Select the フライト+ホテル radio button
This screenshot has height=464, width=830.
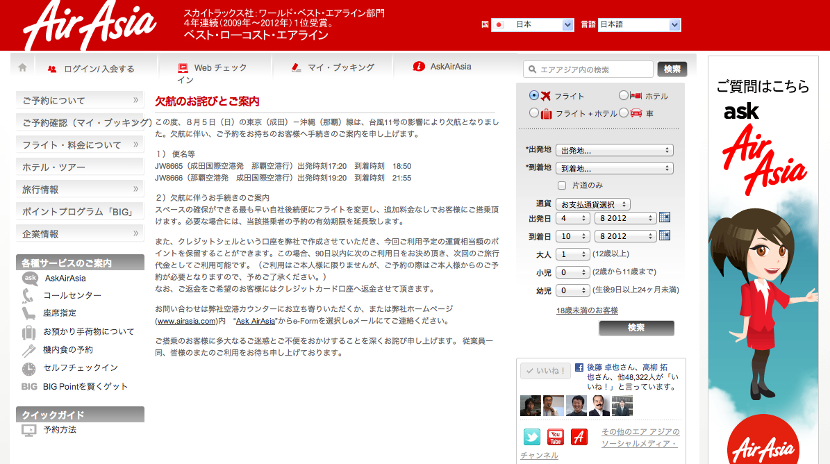pyautogui.click(x=534, y=113)
